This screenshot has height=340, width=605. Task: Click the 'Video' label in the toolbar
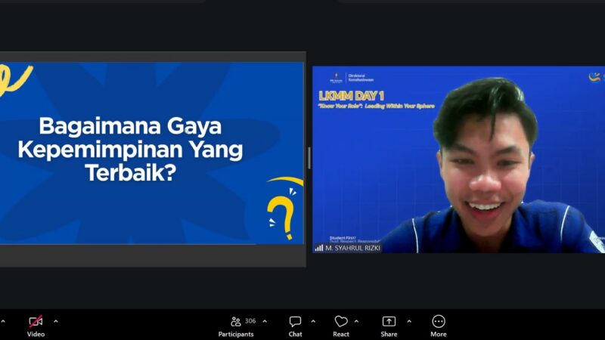(x=36, y=334)
